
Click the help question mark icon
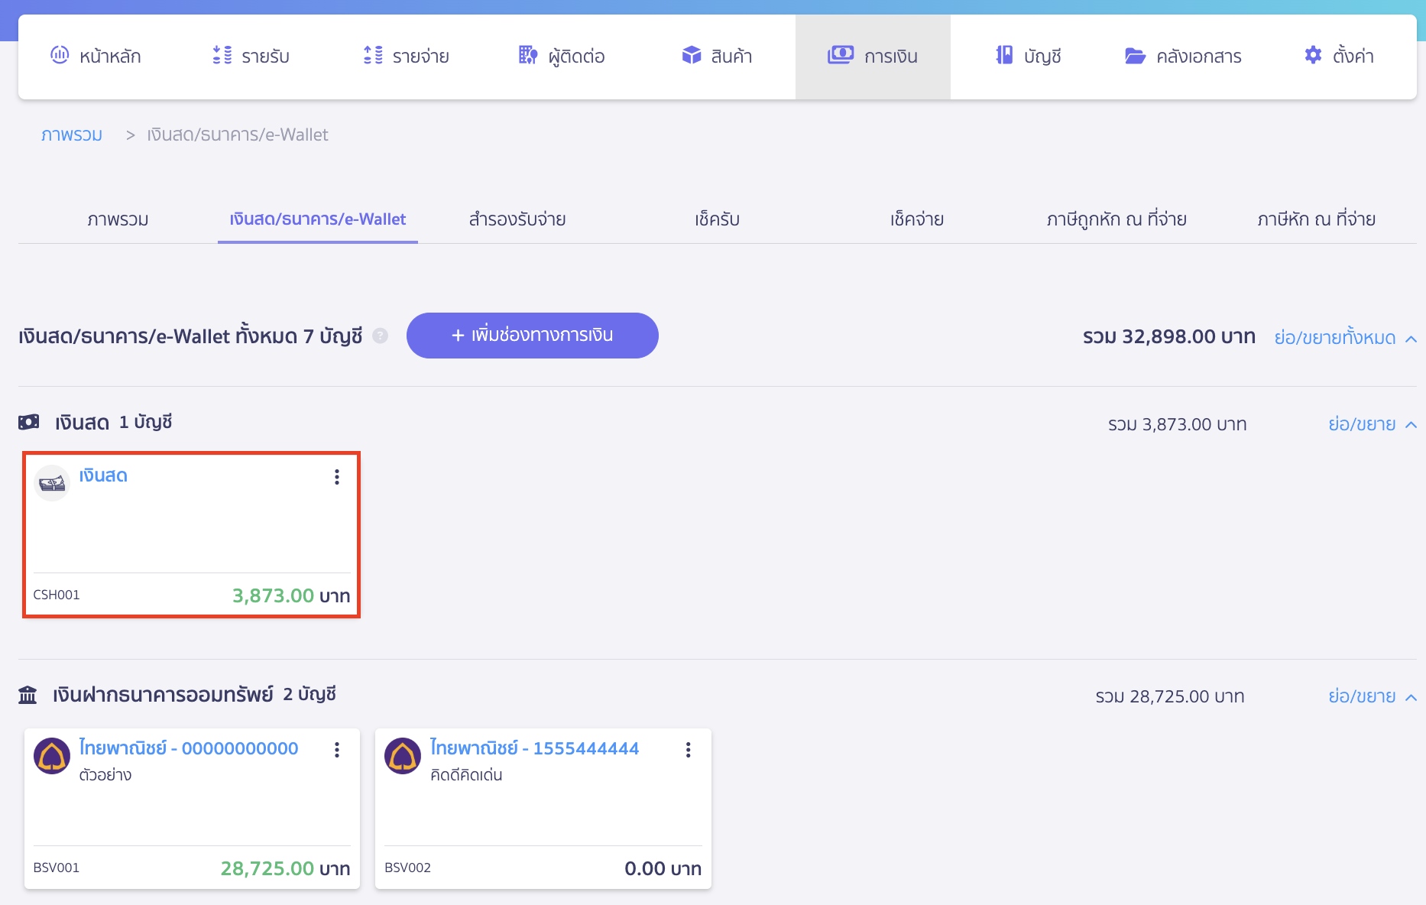tap(380, 336)
